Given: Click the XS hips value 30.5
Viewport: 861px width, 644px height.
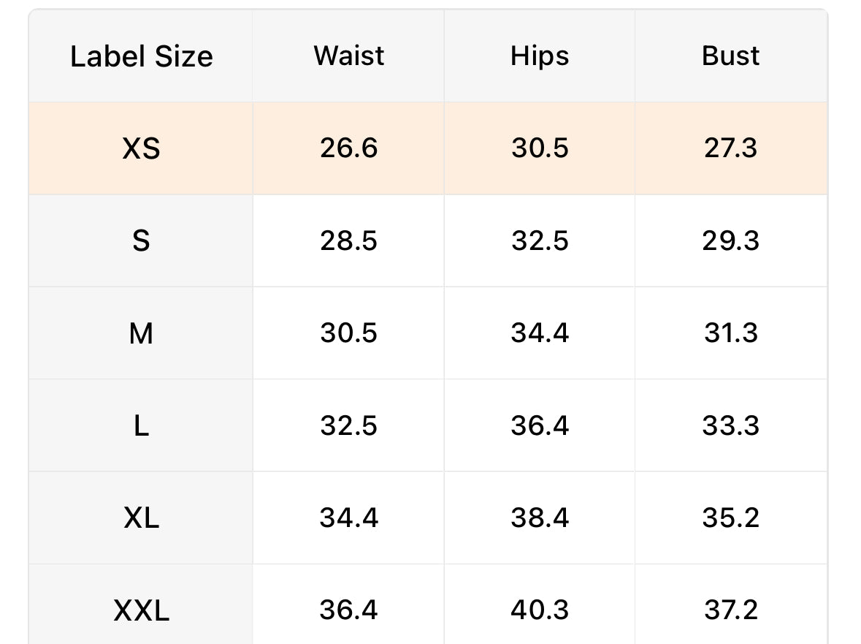Looking at the screenshot, I should (x=540, y=148).
